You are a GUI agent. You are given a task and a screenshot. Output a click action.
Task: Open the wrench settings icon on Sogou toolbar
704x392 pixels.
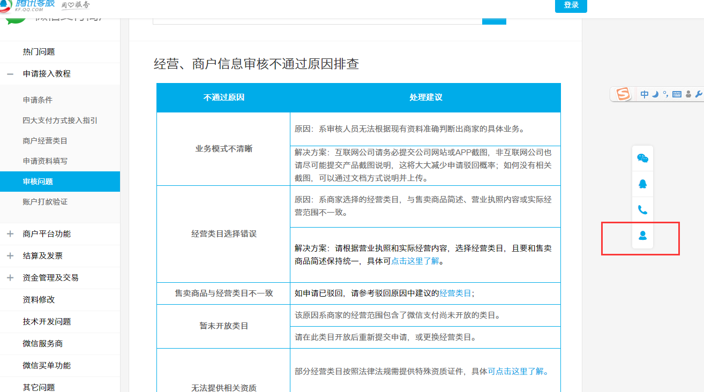click(x=698, y=94)
